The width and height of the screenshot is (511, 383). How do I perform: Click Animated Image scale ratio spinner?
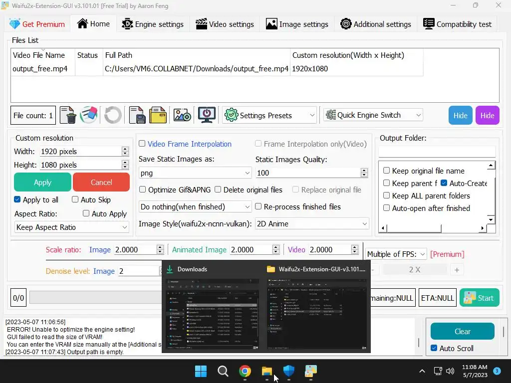276,249
